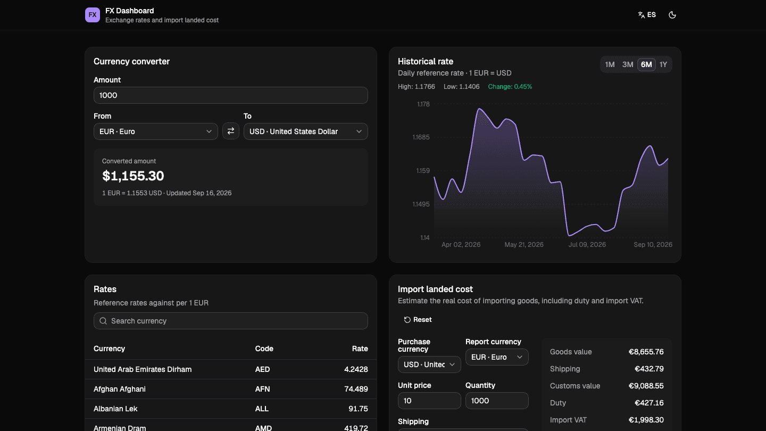
Task: Select the 1Y chart range tab
Action: (x=663, y=64)
